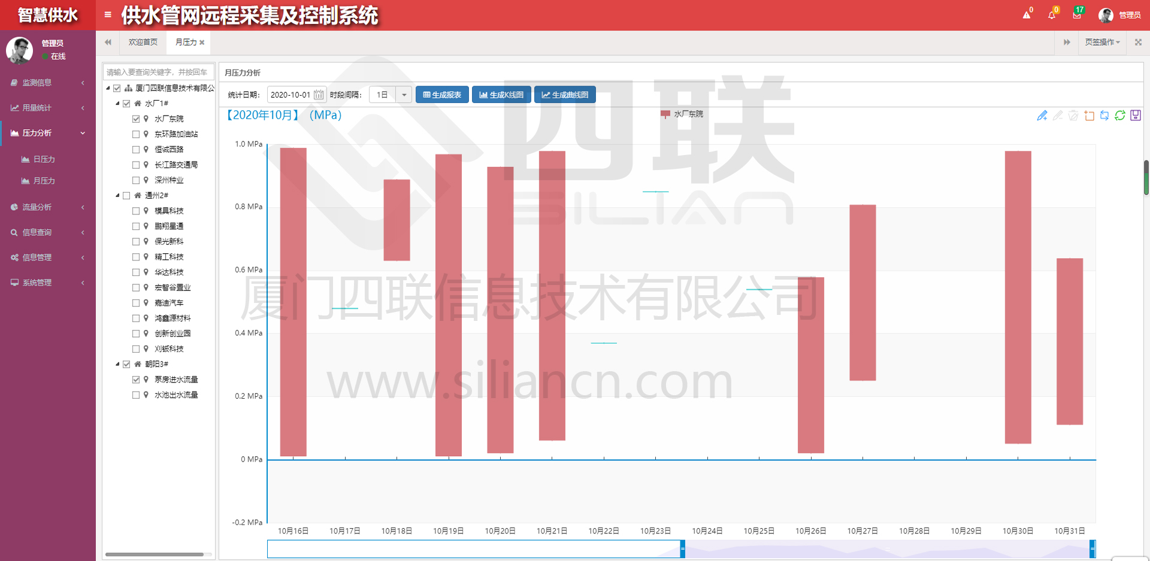Viewport: 1150px width, 561px height.
Task: Save chart as image with purple disk icon
Action: click(1136, 116)
